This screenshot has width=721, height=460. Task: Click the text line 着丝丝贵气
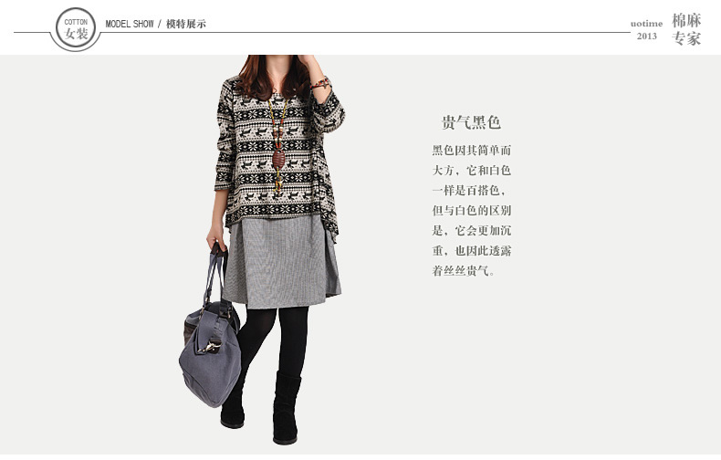464,270
